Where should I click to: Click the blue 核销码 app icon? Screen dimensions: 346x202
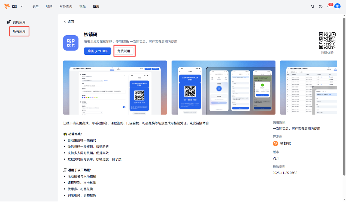click(71, 43)
